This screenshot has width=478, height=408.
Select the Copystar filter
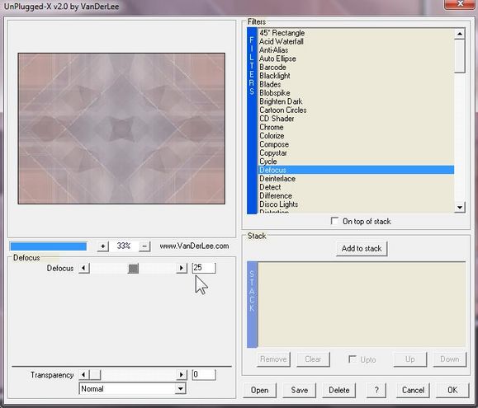click(356, 152)
